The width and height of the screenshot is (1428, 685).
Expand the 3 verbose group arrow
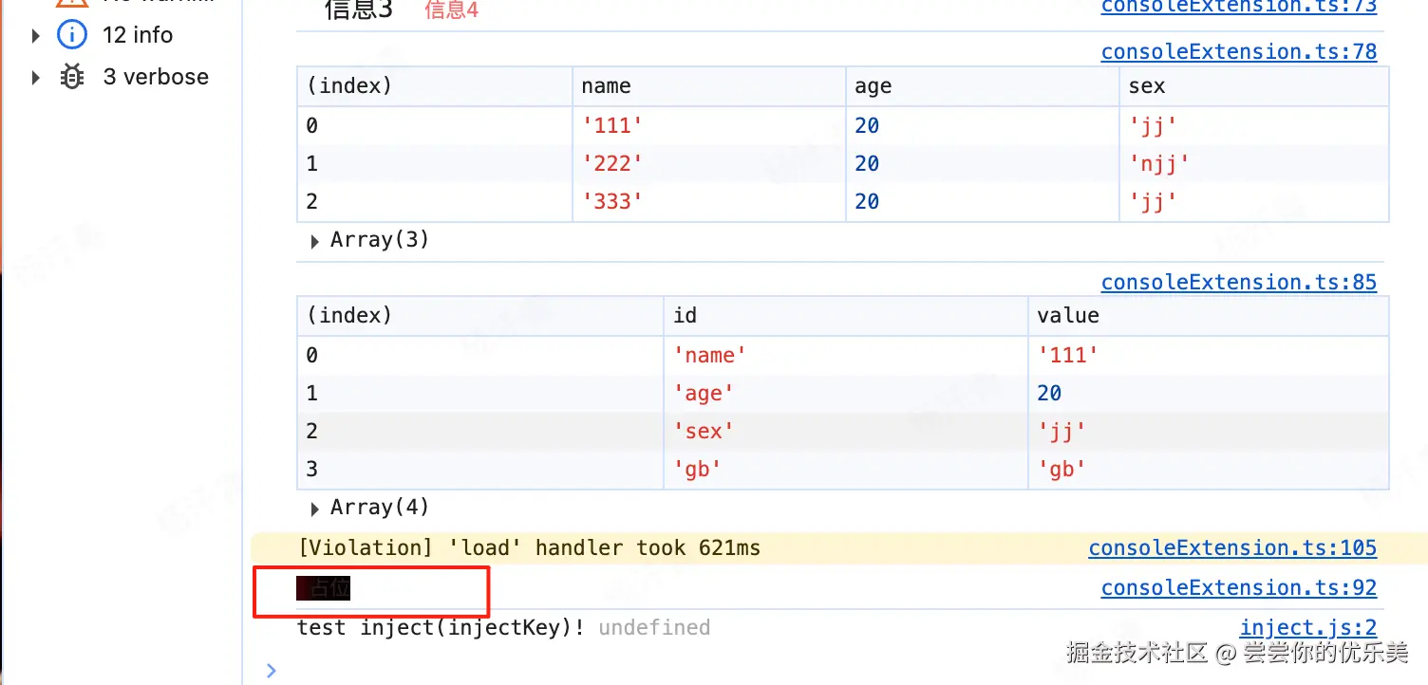point(36,77)
